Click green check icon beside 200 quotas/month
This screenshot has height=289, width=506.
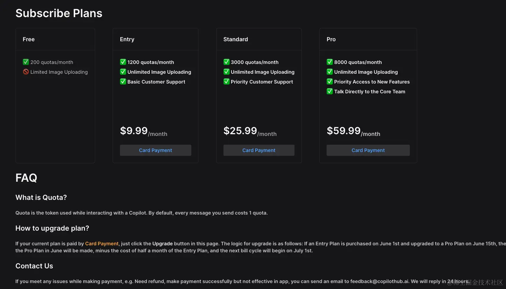click(26, 62)
